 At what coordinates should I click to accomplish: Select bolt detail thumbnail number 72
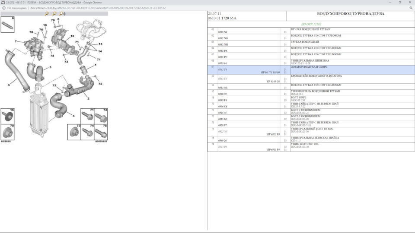tap(101, 116)
